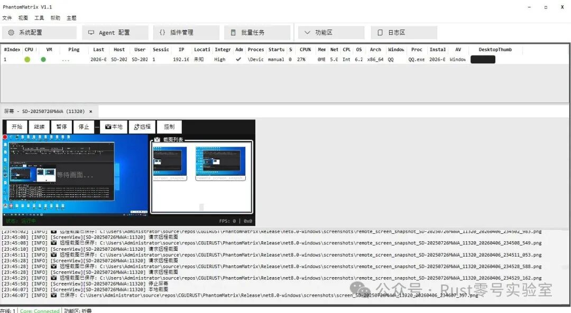
Task: Click the red recording indicator dot
Action: (5, 137)
